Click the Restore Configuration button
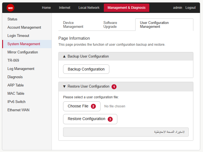 click(x=90, y=119)
